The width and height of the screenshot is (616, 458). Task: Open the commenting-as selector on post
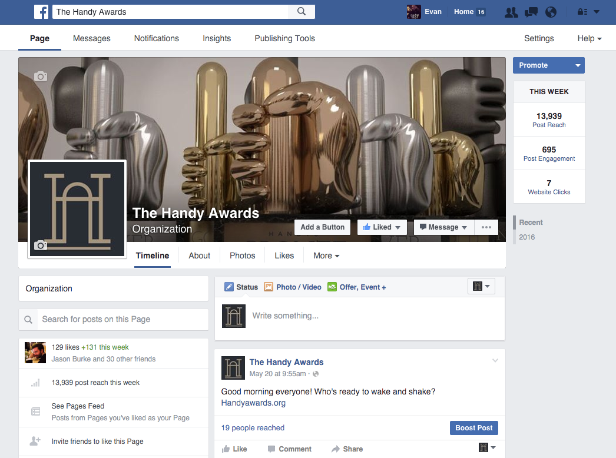(487, 447)
